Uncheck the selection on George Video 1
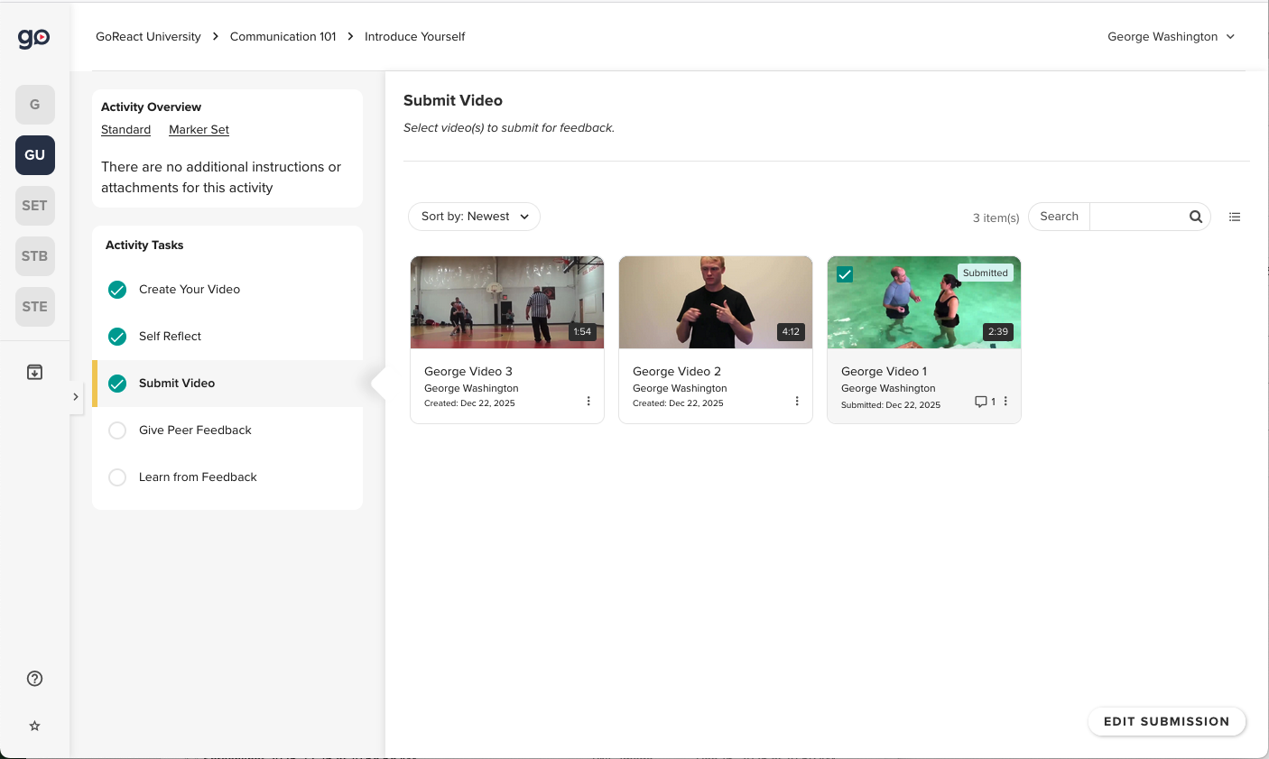Image resolution: width=1269 pixels, height=759 pixels. 844,273
